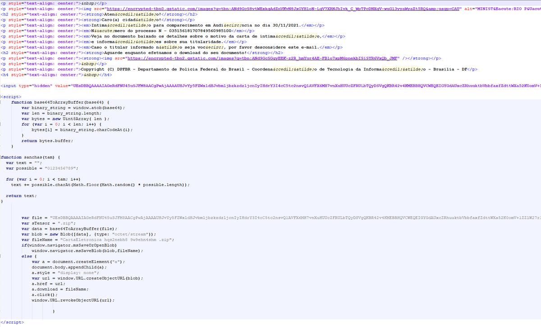Click 'text += possible.charAt' line
Screen dimensions: 541x327
(100, 185)
